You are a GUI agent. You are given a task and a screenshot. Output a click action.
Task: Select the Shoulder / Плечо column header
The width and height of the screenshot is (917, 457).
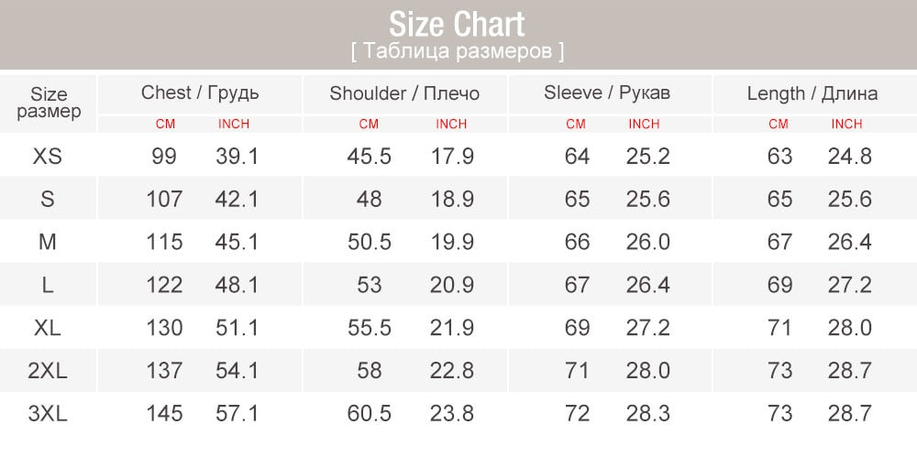[x=404, y=93]
